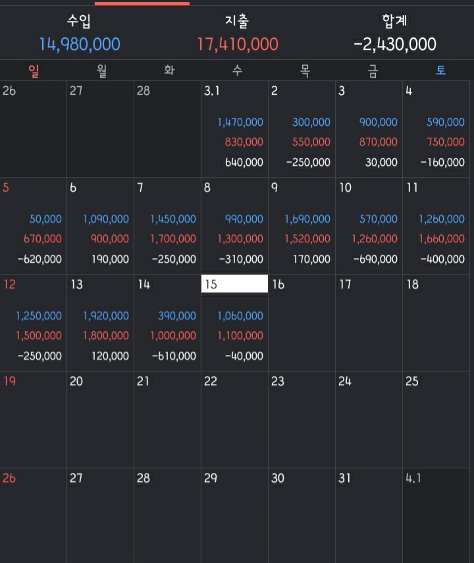
Task: Open day 4 showing -160,000 balance
Action: tap(436, 129)
